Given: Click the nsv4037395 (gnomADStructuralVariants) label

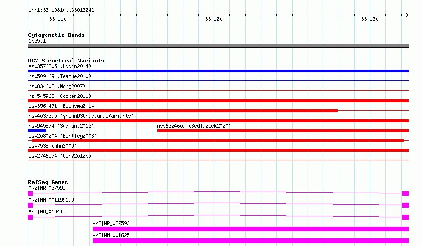Looking at the screenshot, I should pos(81,116).
